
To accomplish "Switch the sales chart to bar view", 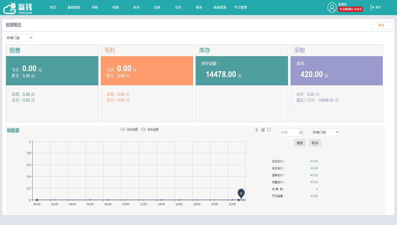I will click(263, 130).
